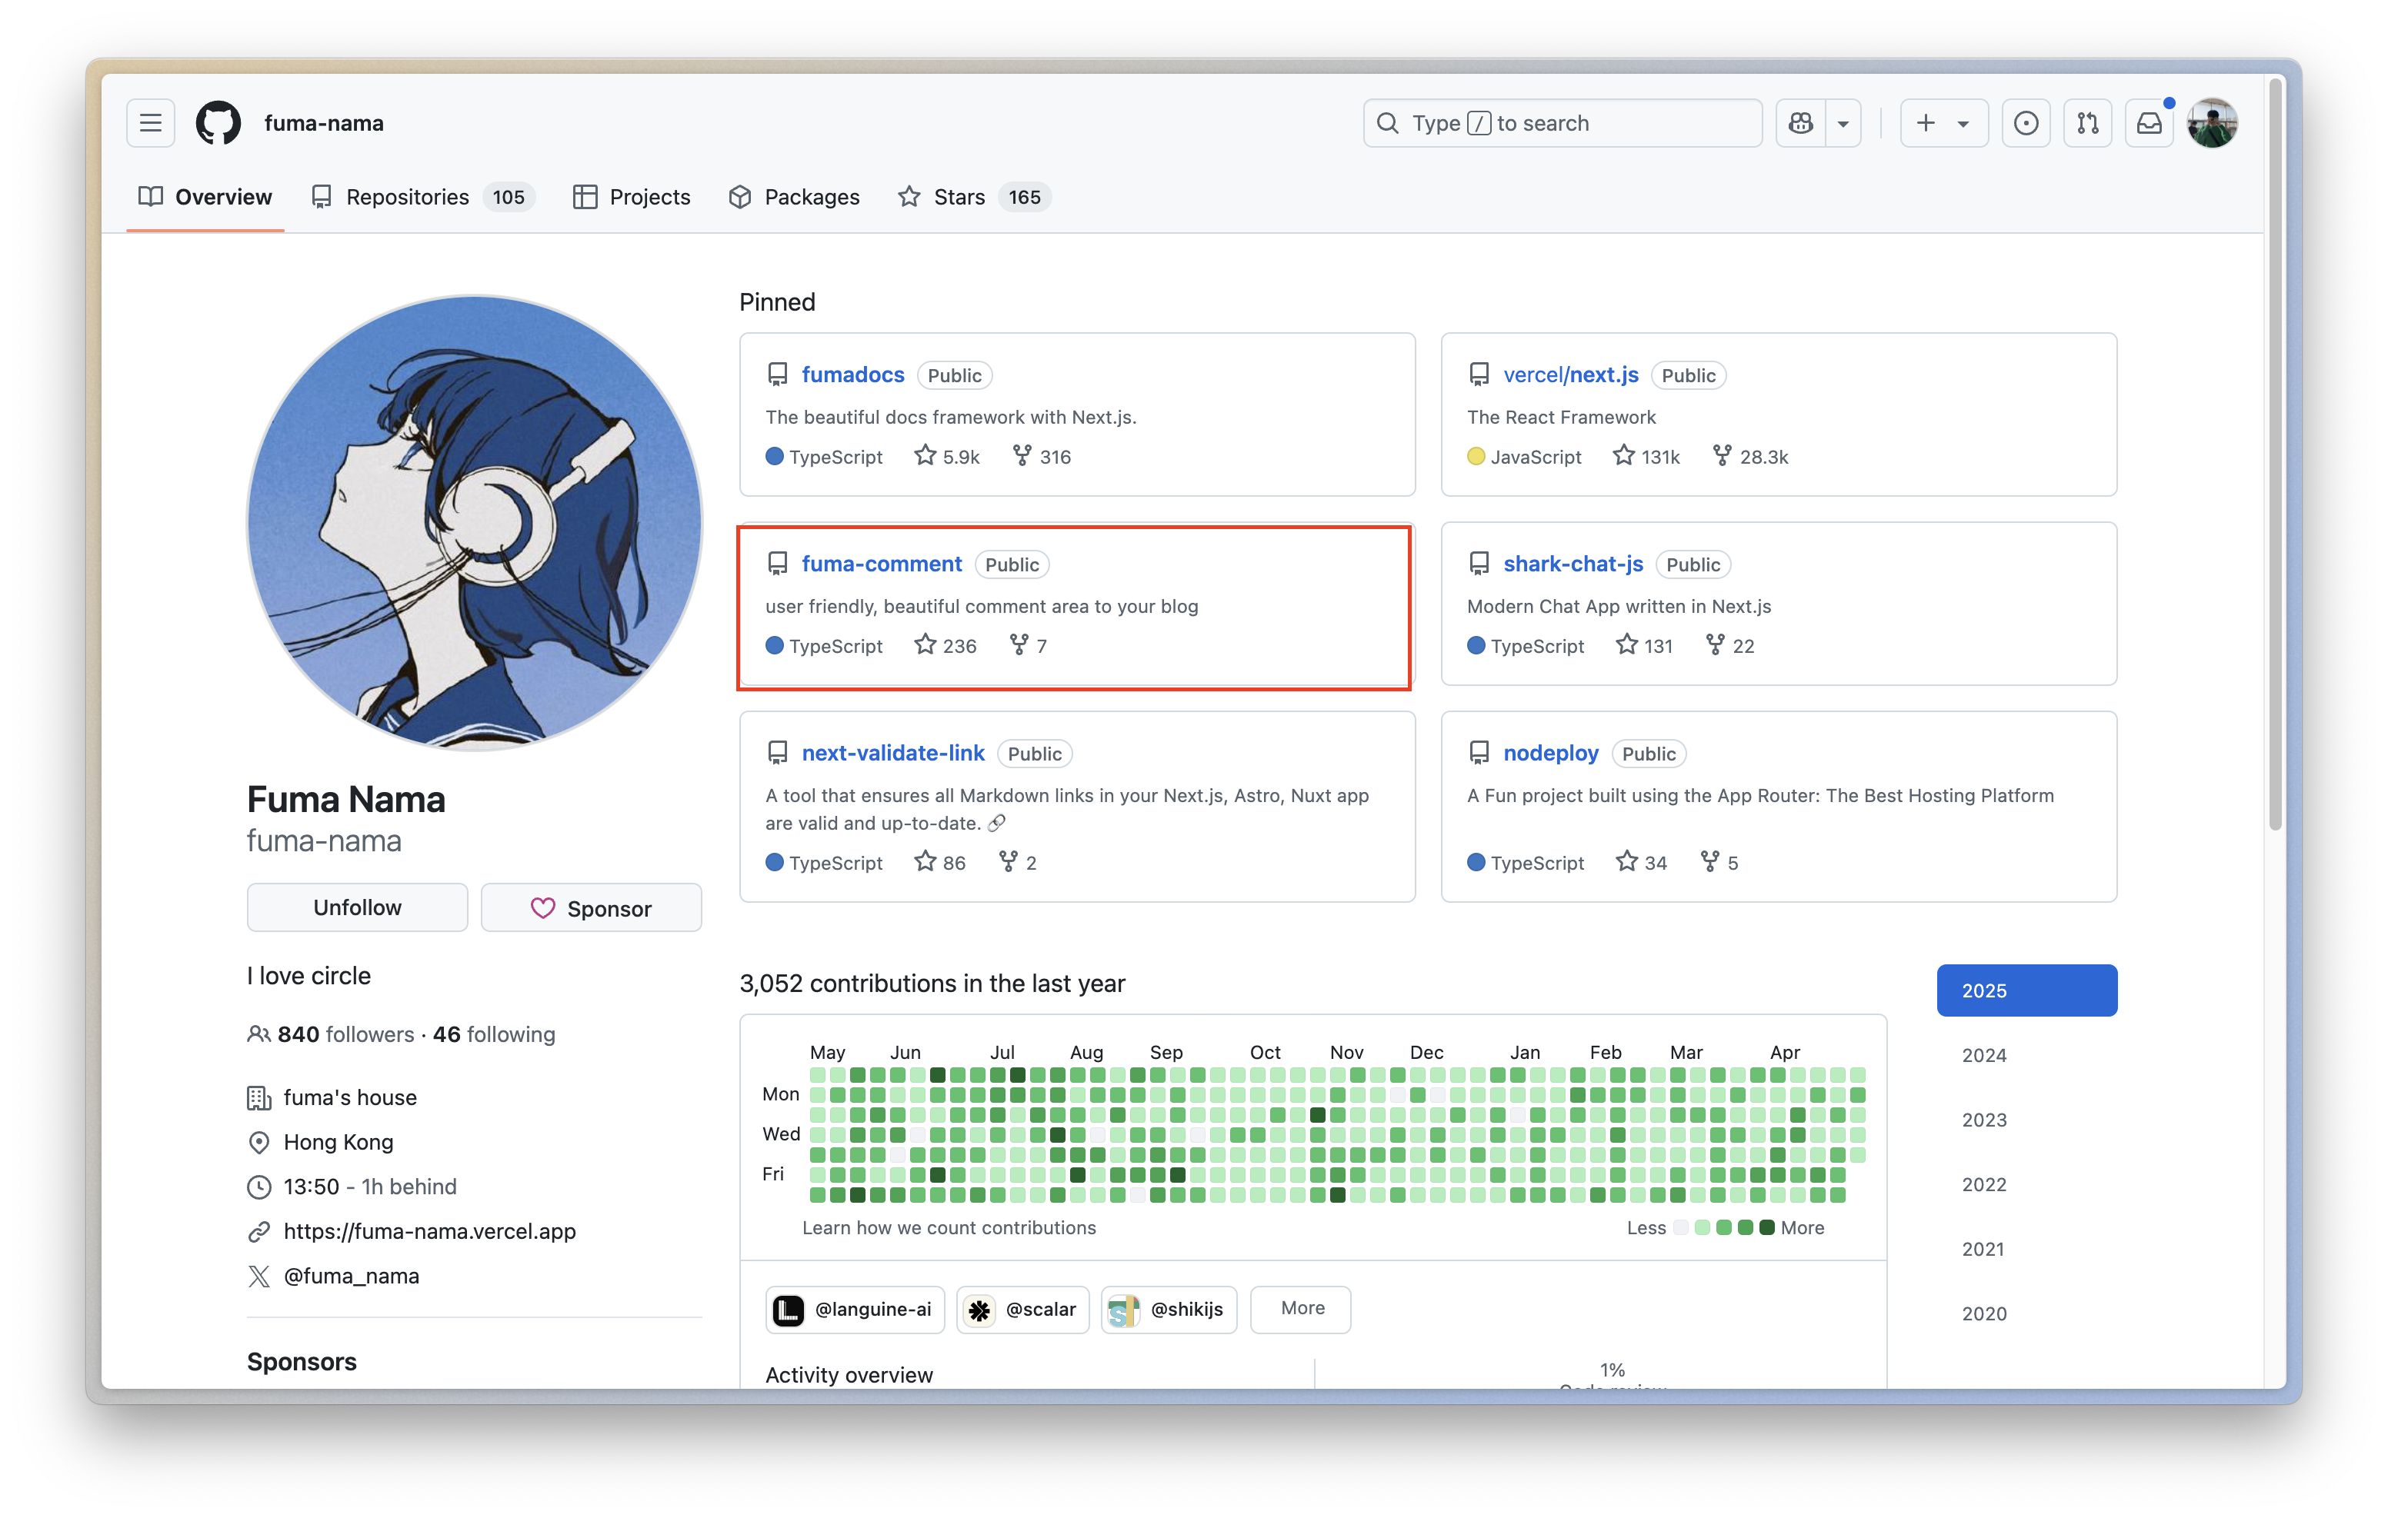Open the plus create-new dropdown
Image resolution: width=2388 pixels, height=1518 pixels.
click(1943, 123)
